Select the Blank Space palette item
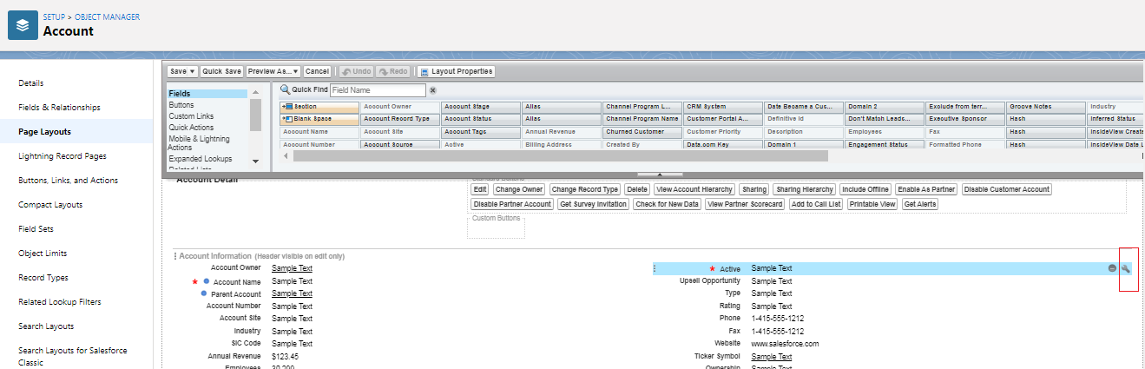 319,119
